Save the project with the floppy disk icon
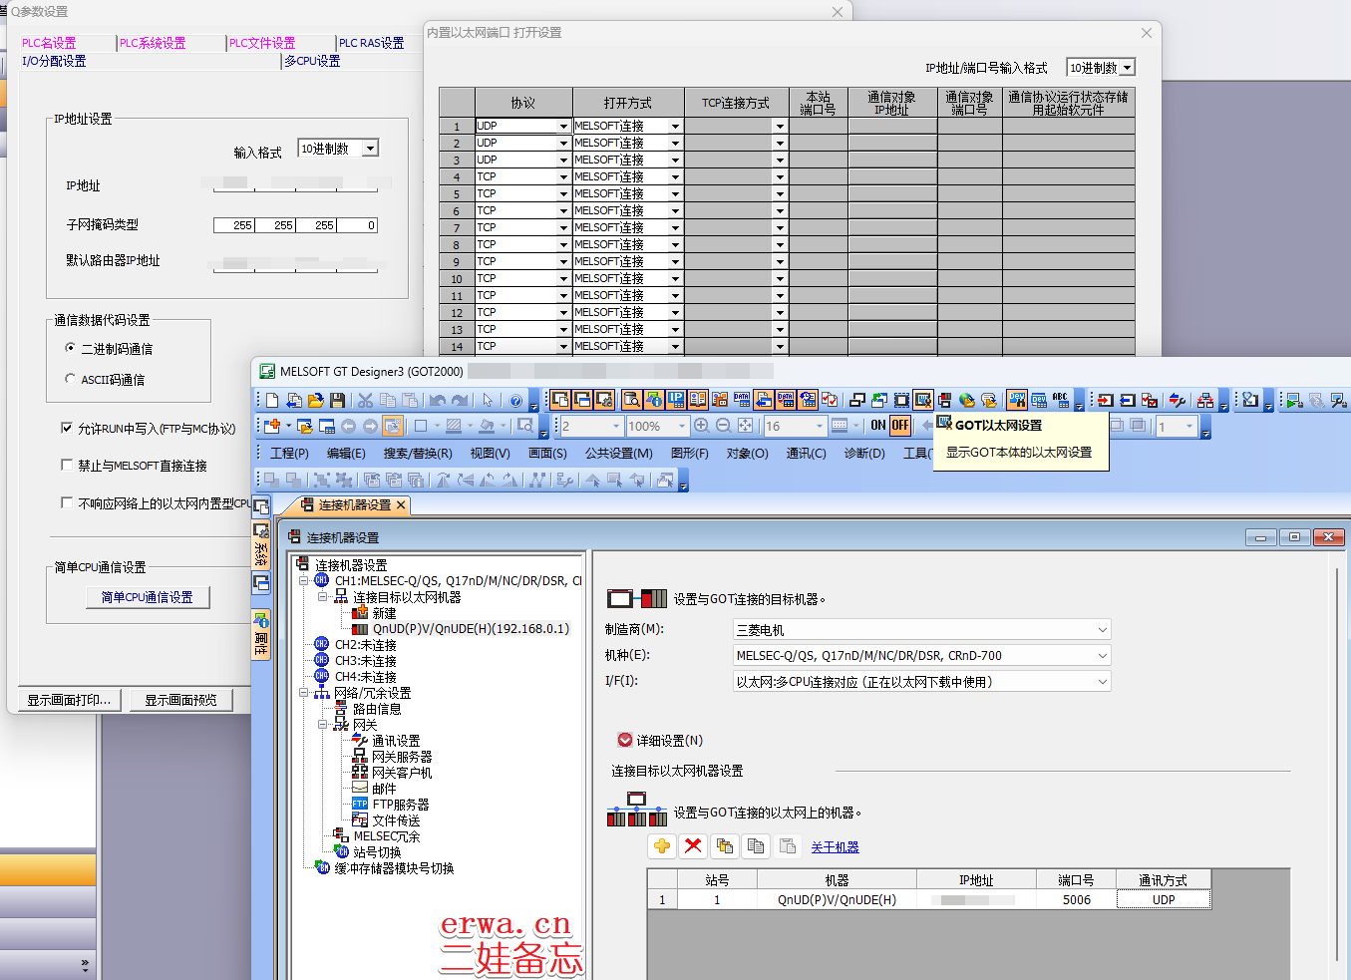The image size is (1351, 980). (338, 400)
